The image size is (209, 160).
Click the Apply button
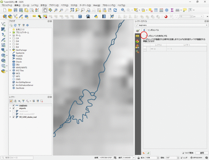pos(202,153)
